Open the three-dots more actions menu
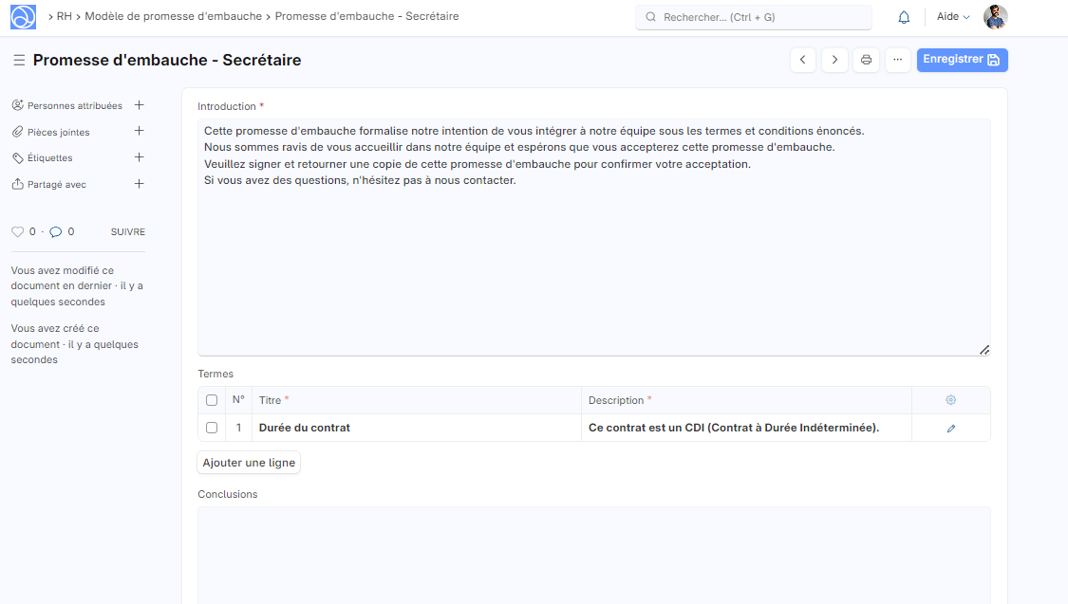Viewport: 1068px width, 604px height. pos(897,60)
